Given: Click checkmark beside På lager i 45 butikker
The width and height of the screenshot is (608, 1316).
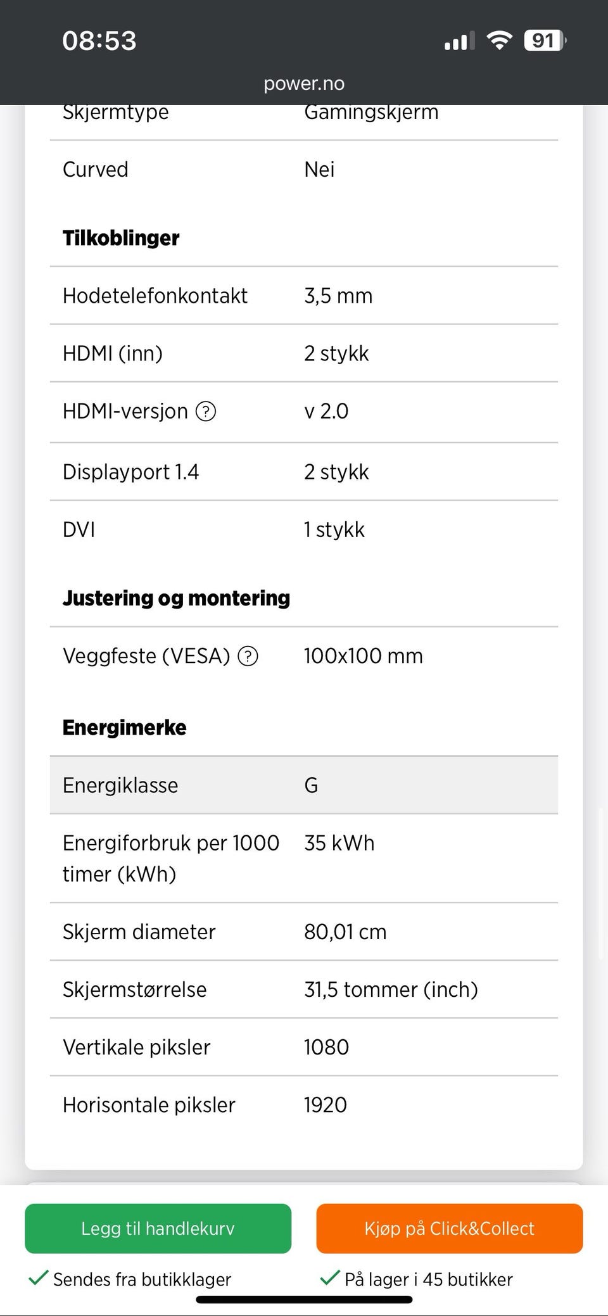Looking at the screenshot, I should click(330, 1278).
